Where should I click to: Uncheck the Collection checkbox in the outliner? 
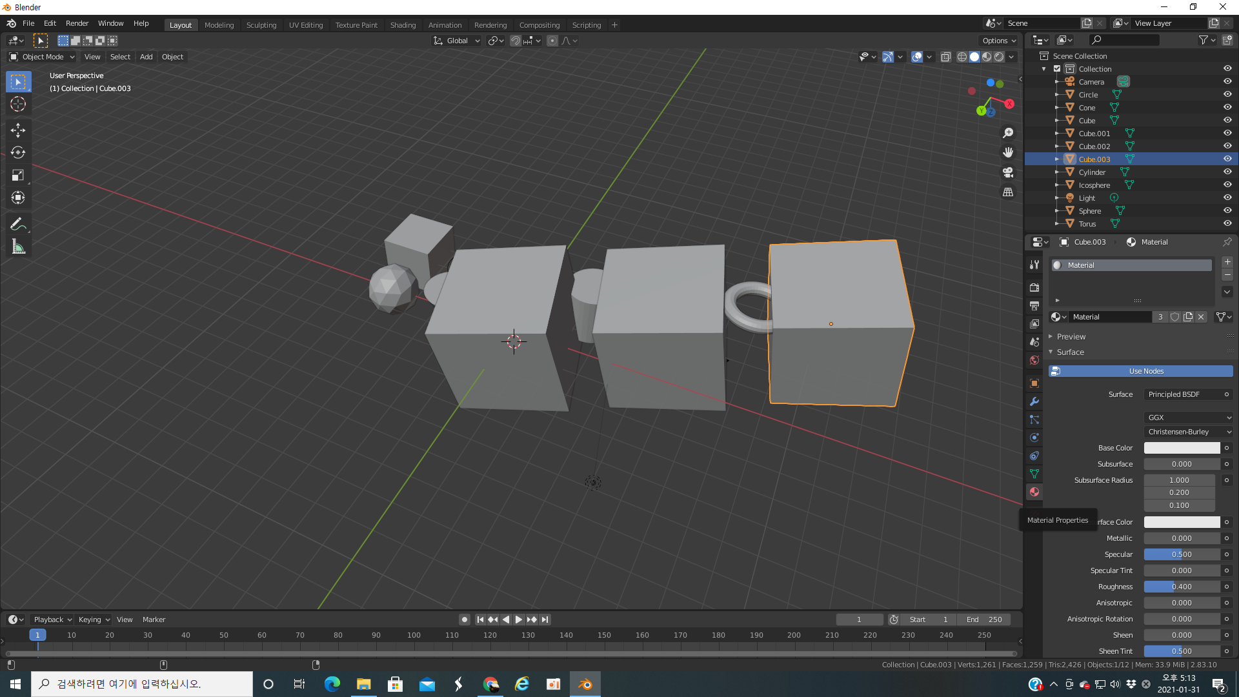1057,68
